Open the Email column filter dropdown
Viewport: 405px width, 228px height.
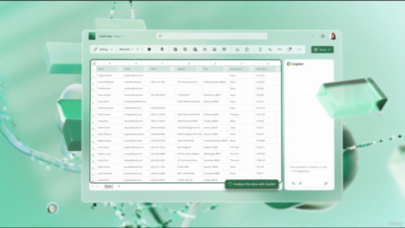(146, 69)
